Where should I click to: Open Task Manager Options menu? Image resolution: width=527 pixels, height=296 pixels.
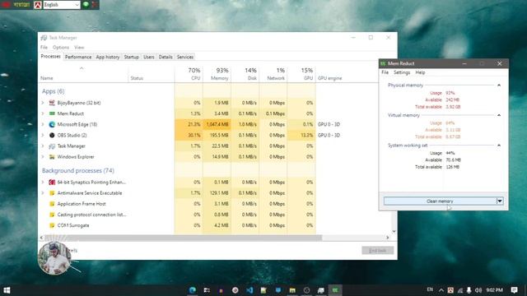click(61, 48)
